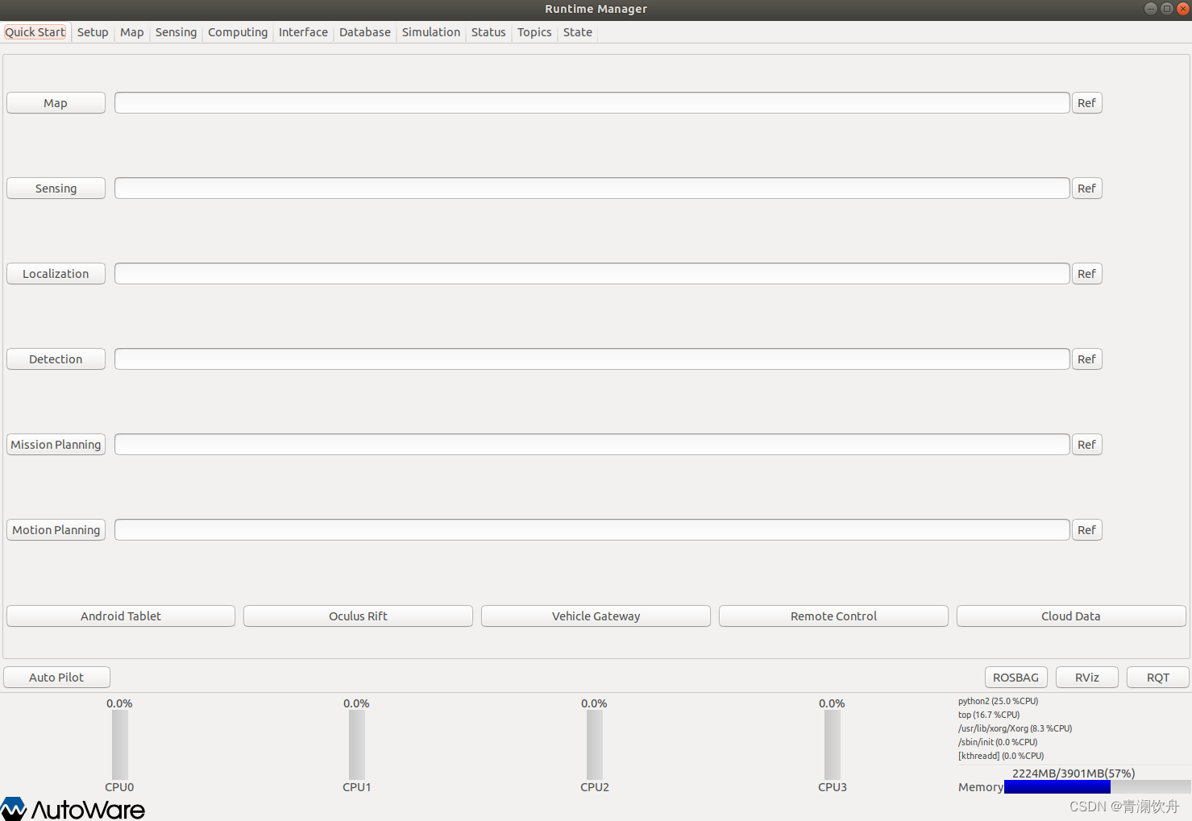Screen dimensions: 1192x821
Task: Open the Interface tab
Action: click(x=303, y=32)
